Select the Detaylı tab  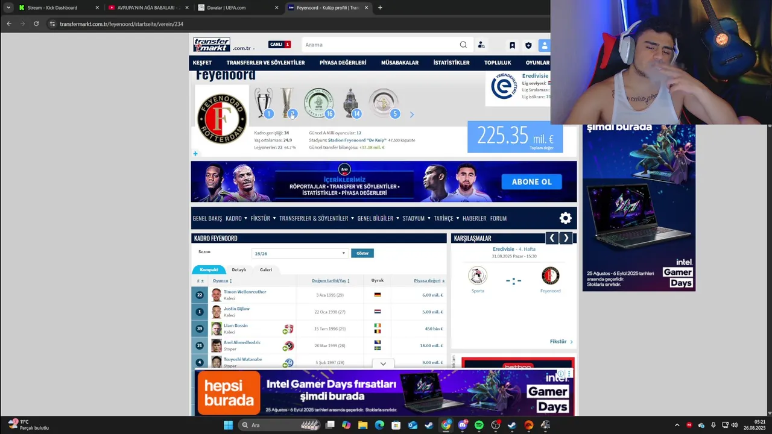tap(239, 269)
